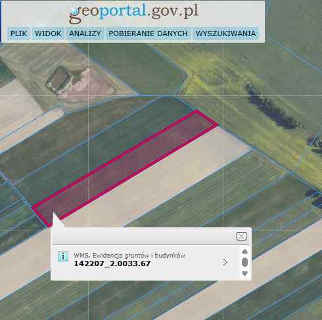Close the parcel info popup
Screen dimensions: 322x320
[241, 237]
